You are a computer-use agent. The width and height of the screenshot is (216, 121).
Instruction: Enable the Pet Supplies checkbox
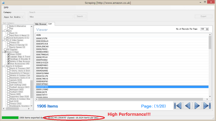[5, 49]
